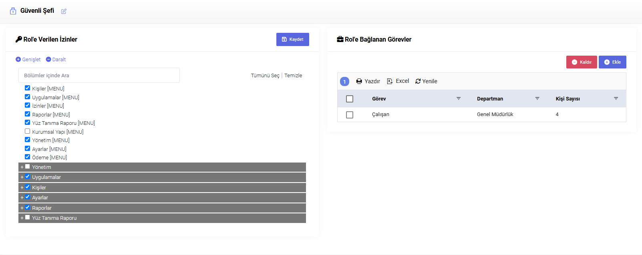Click Tümünü Seç to select all
The image size is (642, 255).
pos(265,75)
